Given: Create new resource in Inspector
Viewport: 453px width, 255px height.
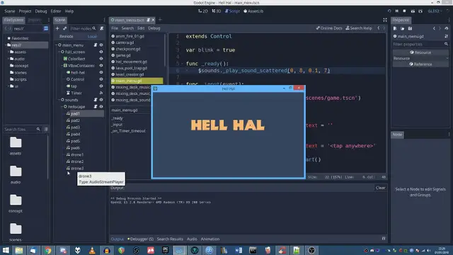Looking at the screenshot, I should pyautogui.click(x=395, y=28).
